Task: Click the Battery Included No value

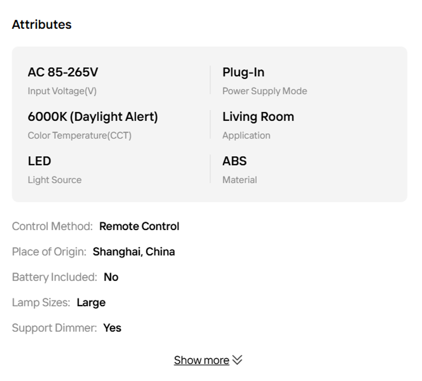Action: coord(111,277)
